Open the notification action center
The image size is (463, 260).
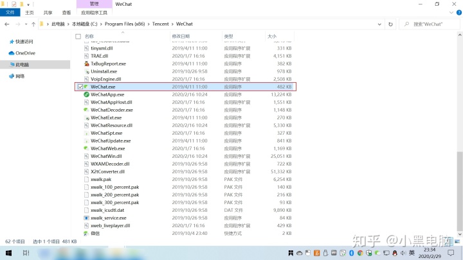(451, 253)
